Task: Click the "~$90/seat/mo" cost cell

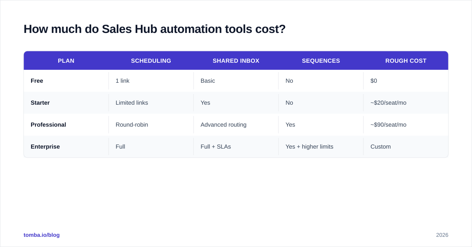Action: [406, 125]
